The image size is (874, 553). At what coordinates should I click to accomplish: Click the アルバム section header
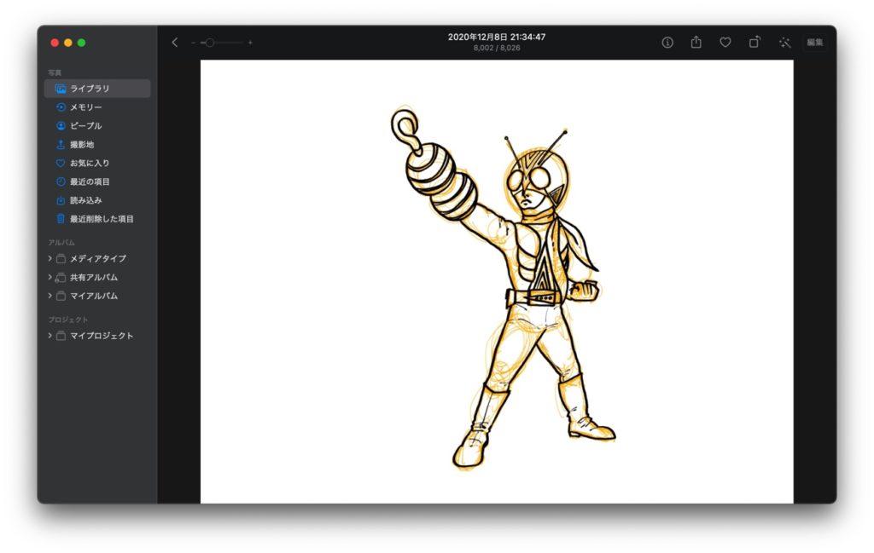[61, 243]
